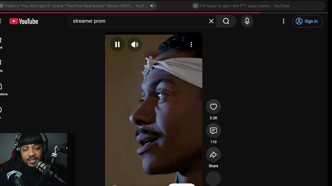The height and width of the screenshot is (186, 332).
Task: Share the Short using the arrow icon
Action: pyautogui.click(x=213, y=155)
